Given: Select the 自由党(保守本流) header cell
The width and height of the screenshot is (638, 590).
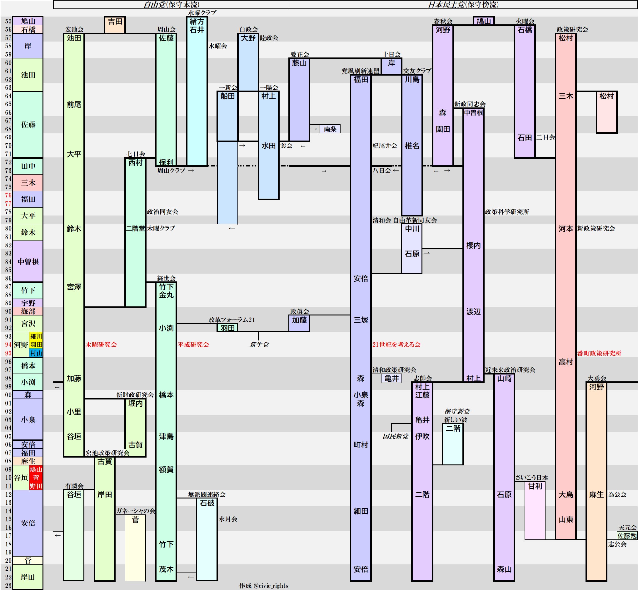Looking at the screenshot, I should coord(171,4).
